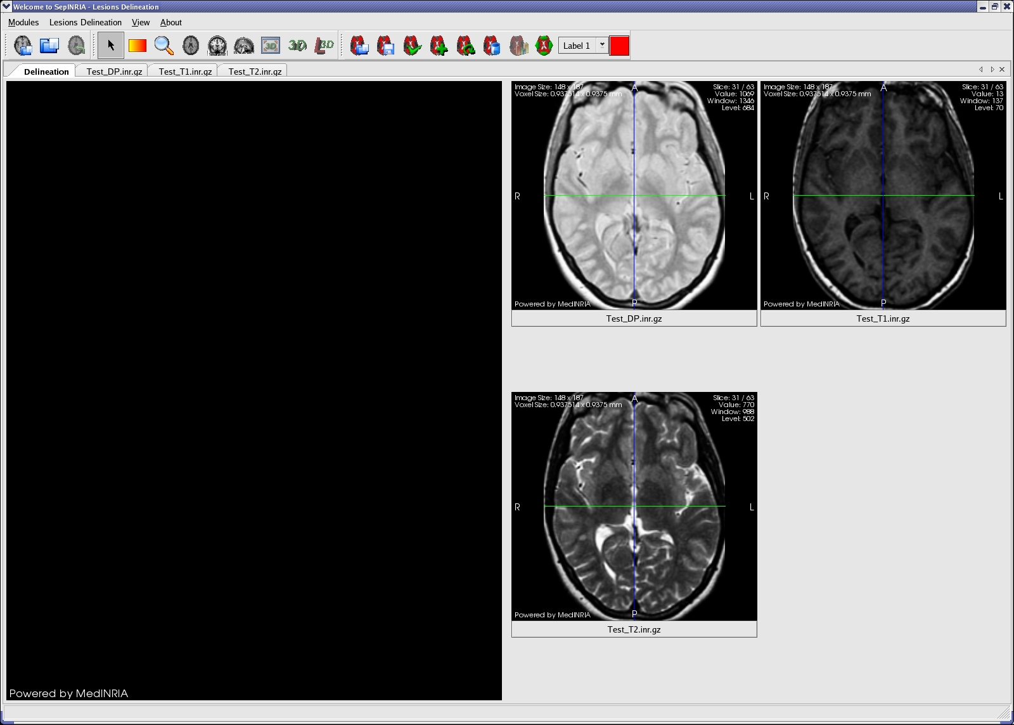The width and height of the screenshot is (1014, 725).
Task: Click lesion icon with blue cylinder
Action: click(492, 46)
